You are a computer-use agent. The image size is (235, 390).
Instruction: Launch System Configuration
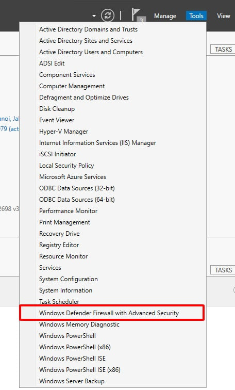(113, 279)
